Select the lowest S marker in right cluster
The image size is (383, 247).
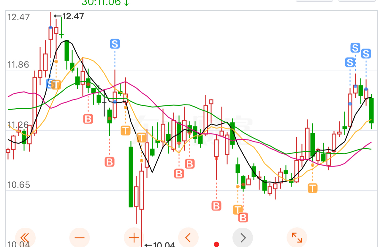(350, 62)
